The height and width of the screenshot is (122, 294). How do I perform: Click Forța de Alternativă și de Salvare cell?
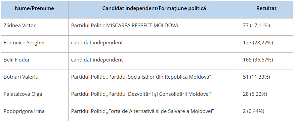tap(154, 113)
